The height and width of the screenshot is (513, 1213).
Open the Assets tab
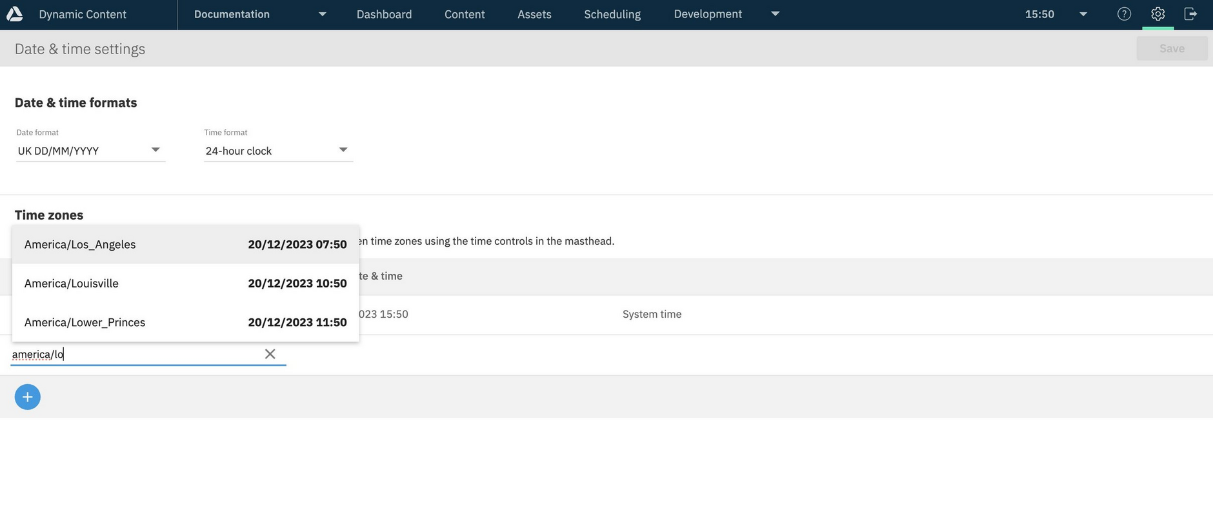pyautogui.click(x=534, y=14)
